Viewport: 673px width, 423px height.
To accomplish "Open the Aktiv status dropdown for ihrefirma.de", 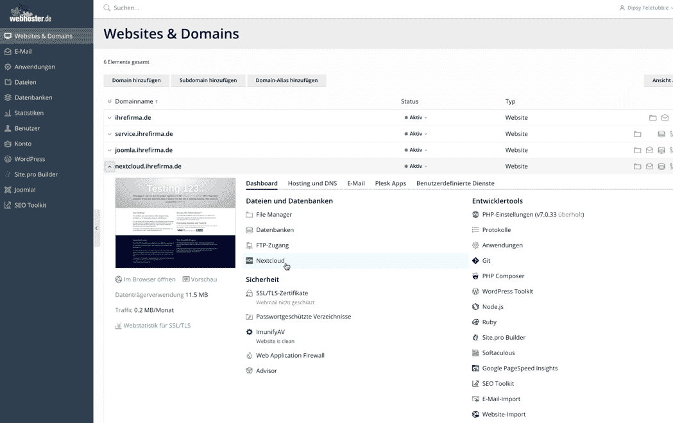I will point(416,117).
